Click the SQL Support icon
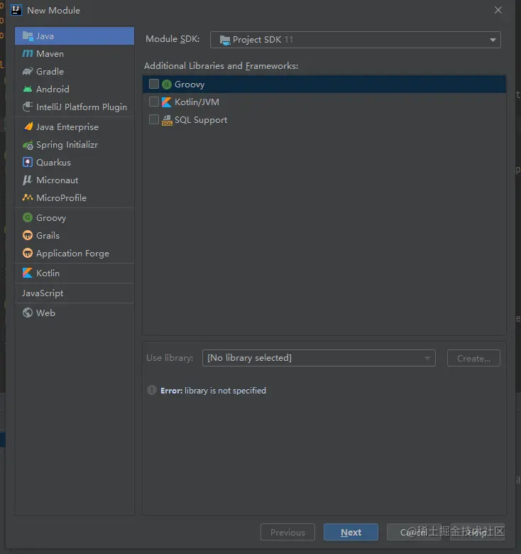Image resolution: width=521 pixels, height=554 pixels. [167, 120]
